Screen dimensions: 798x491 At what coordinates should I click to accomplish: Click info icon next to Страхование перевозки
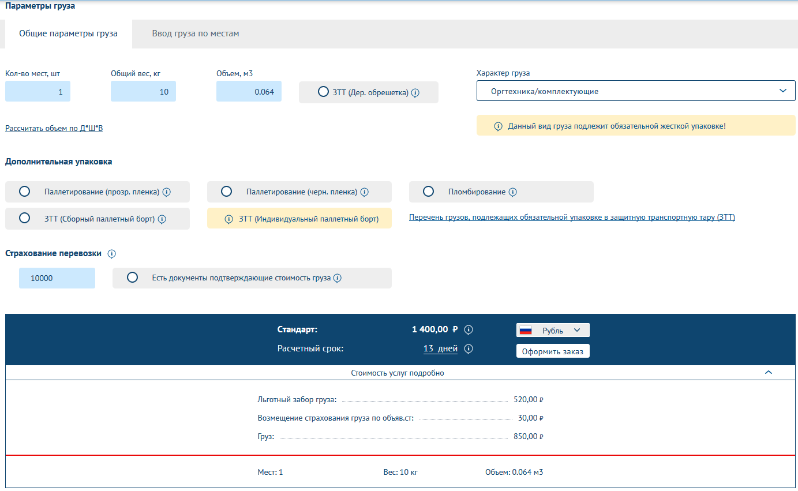[x=112, y=254]
